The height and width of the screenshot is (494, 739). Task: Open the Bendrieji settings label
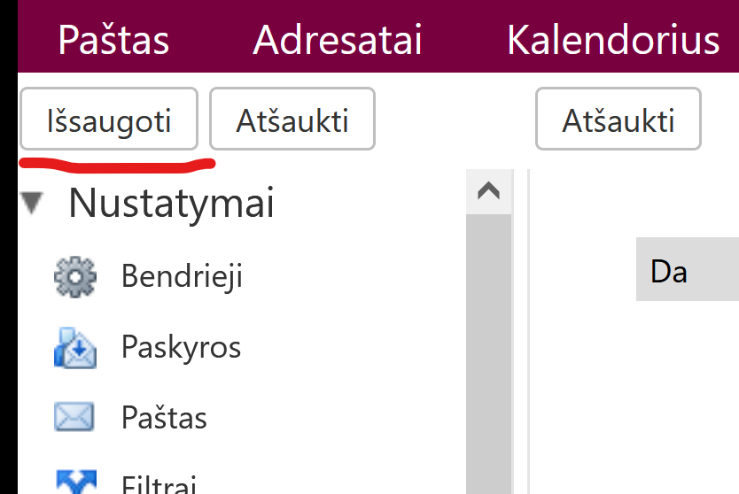click(182, 276)
